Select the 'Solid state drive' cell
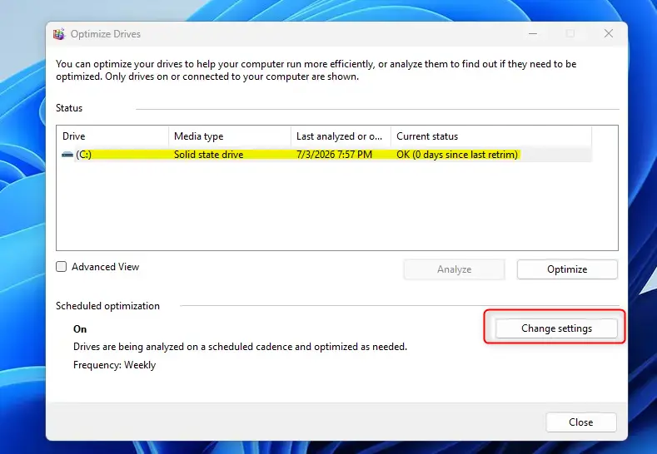Image resolution: width=657 pixels, height=454 pixels. (x=209, y=155)
